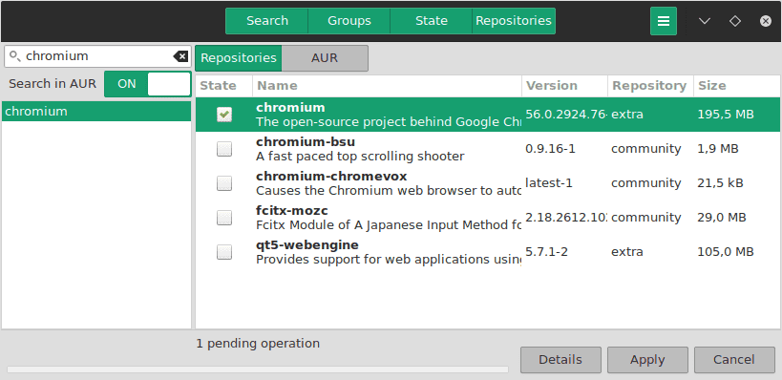Click the magnifier icon in the search field
Viewport: 782px width, 380px height.
point(15,55)
